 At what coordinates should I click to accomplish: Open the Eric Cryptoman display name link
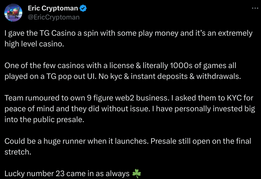tap(52, 9)
